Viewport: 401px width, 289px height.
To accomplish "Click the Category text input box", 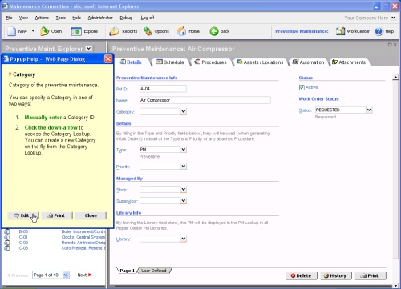I will coord(160,111).
